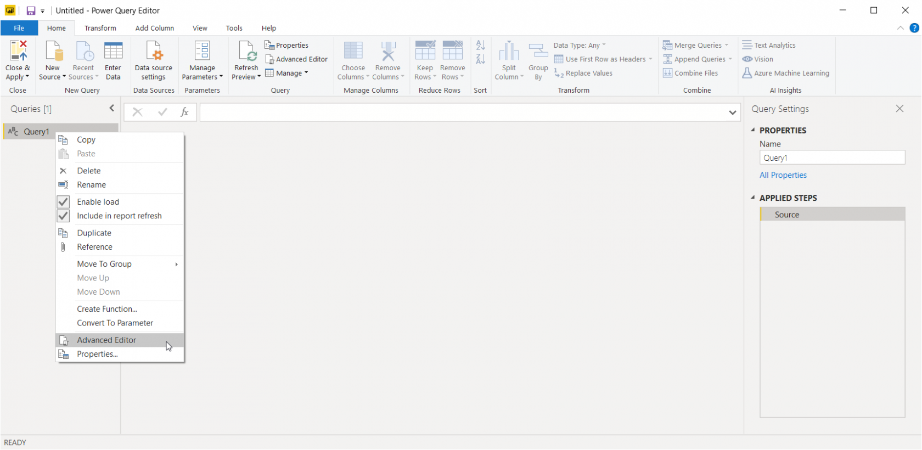Open Advanced Editor from the ribbon
Screen dimensions: 922x450
296,59
